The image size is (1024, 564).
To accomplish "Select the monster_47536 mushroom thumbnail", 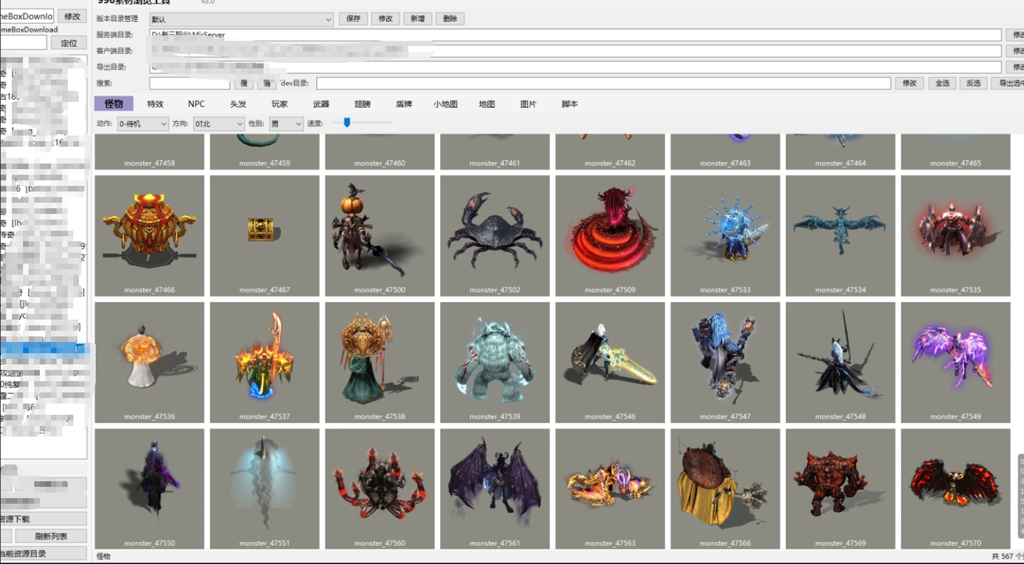I will 149,363.
